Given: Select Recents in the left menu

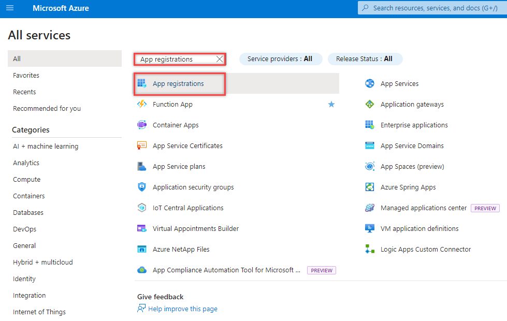Looking at the screenshot, I should tap(24, 92).
